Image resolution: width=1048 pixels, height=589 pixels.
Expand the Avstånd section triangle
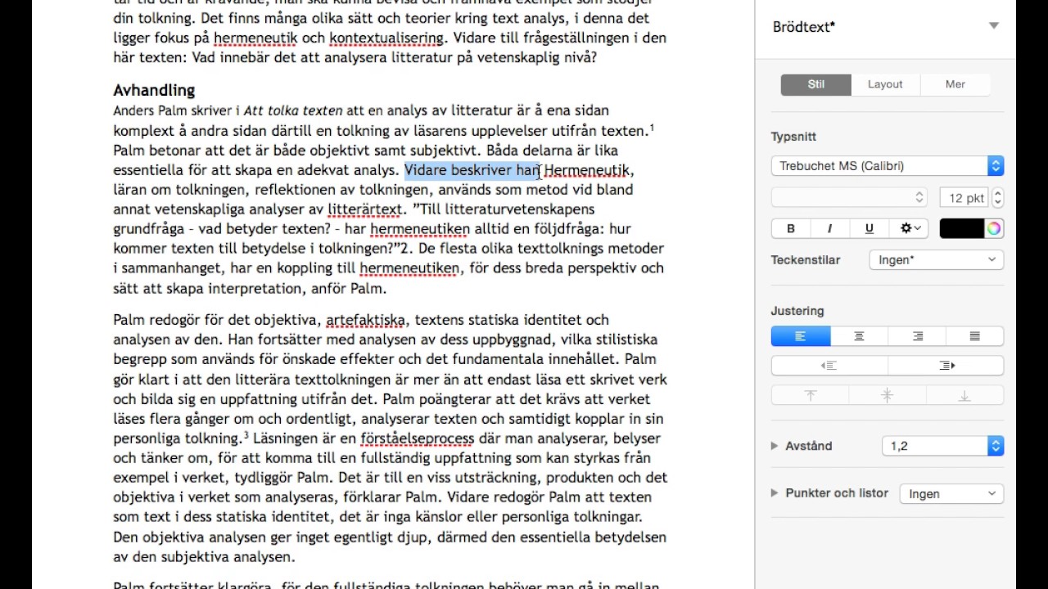(775, 446)
